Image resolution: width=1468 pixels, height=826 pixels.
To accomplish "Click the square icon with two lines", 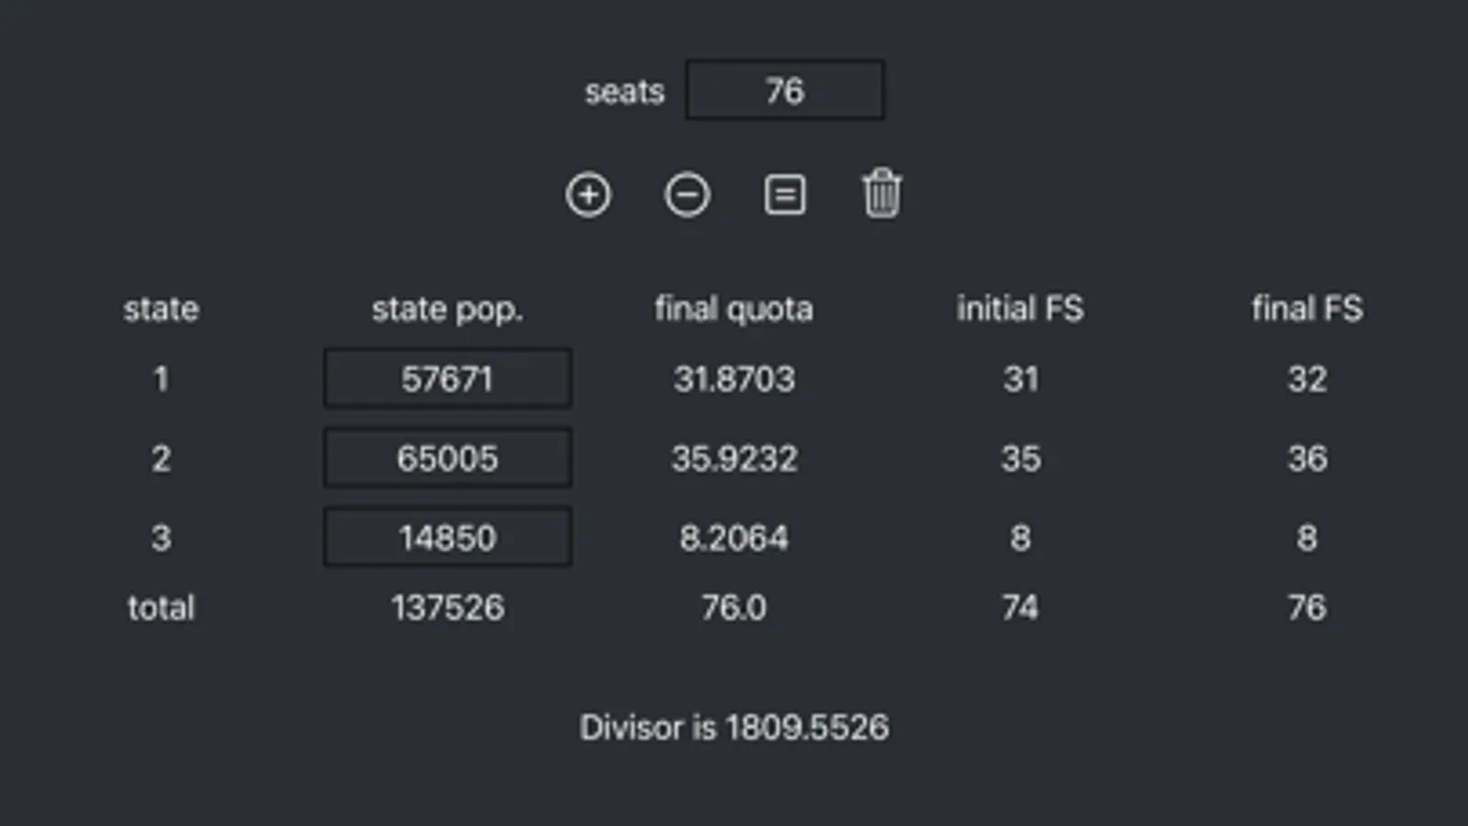I will [x=785, y=195].
